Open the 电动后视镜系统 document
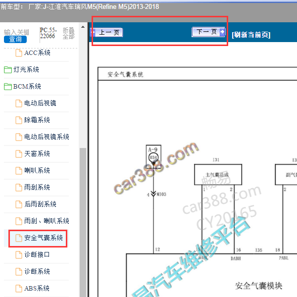 (47, 137)
